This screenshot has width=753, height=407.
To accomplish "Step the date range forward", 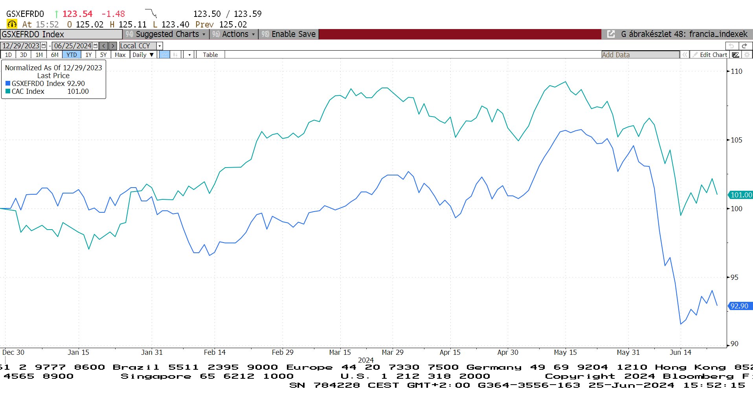I will pyautogui.click(x=113, y=46).
